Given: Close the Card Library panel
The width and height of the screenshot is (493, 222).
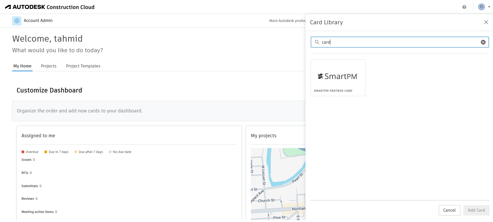Looking at the screenshot, I should pos(486,22).
